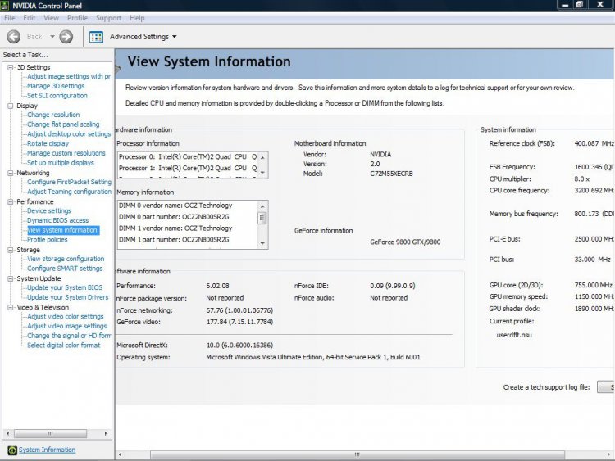Open the Back history dropdown arrow
Image resolution: width=615 pixels, height=461 pixels.
pos(52,37)
